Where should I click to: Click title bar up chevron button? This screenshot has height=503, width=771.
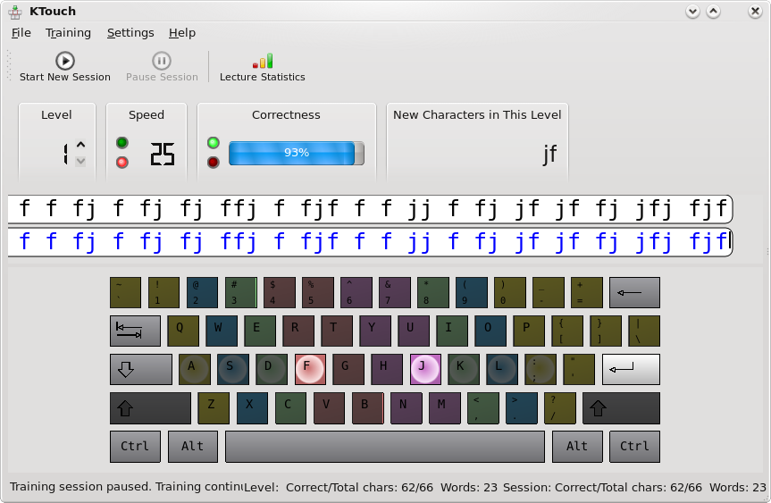click(714, 12)
